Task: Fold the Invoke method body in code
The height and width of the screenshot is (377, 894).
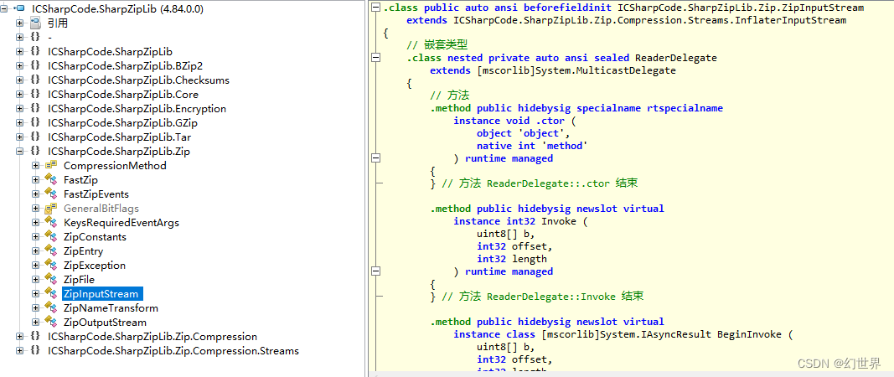Action: [375, 271]
